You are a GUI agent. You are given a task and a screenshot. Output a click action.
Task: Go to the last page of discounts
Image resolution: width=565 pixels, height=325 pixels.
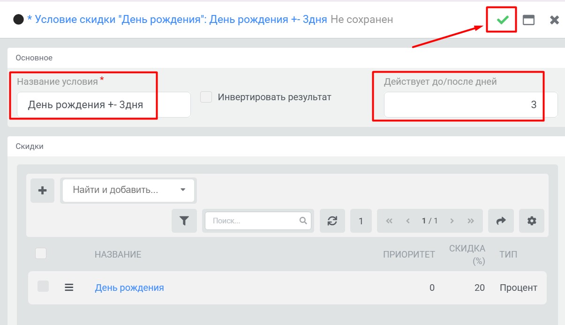(471, 221)
